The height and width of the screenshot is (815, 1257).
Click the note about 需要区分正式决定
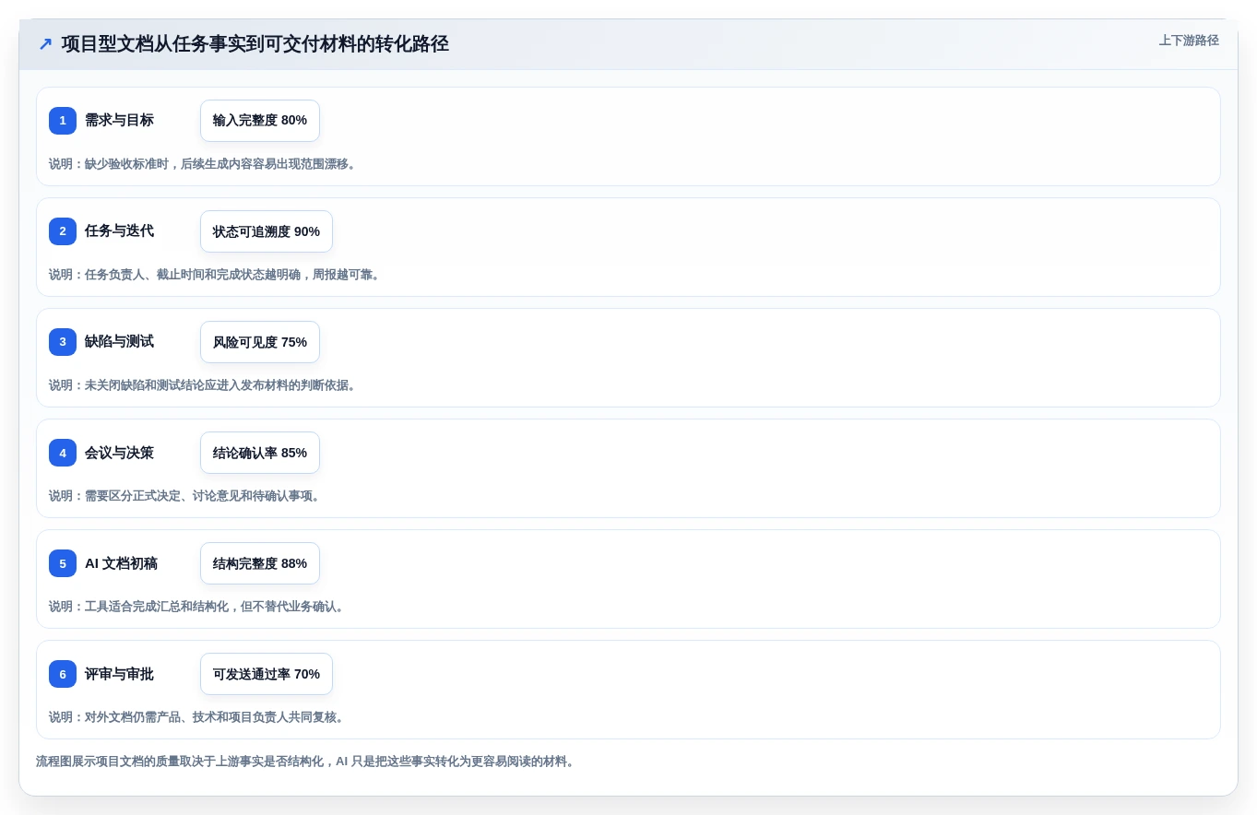(x=186, y=496)
